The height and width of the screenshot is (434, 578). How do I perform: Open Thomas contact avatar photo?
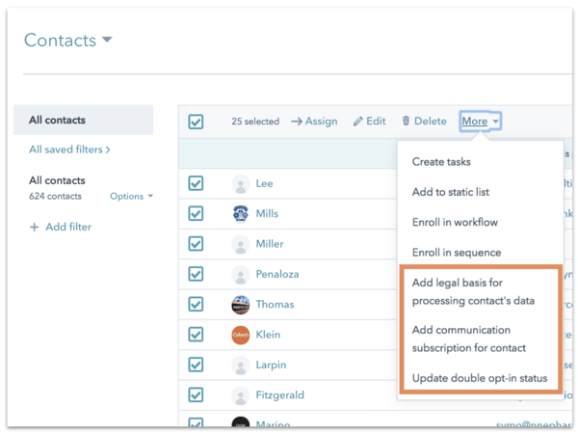click(241, 305)
